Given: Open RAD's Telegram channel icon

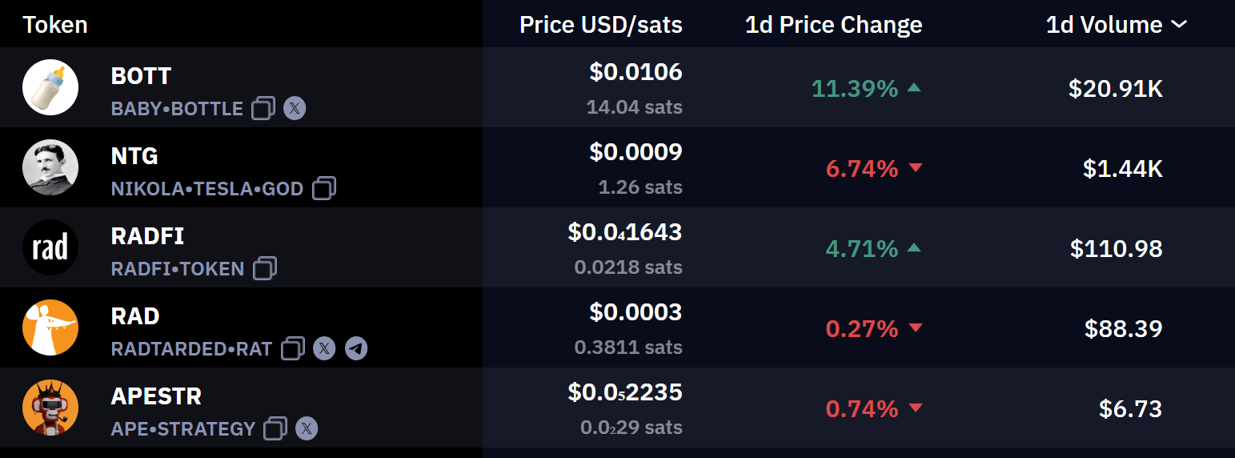Looking at the screenshot, I should pos(356,348).
